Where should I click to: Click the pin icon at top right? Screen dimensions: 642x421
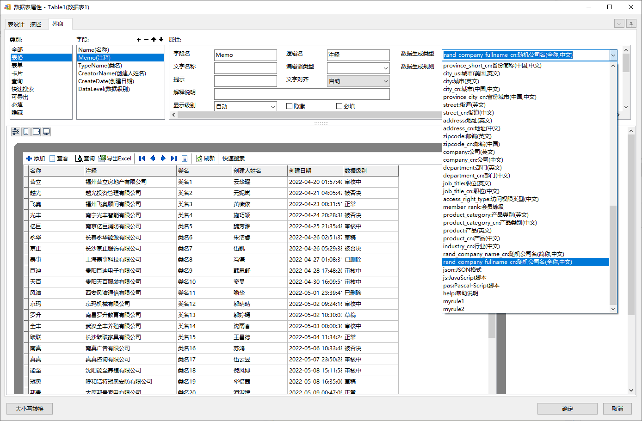[631, 24]
